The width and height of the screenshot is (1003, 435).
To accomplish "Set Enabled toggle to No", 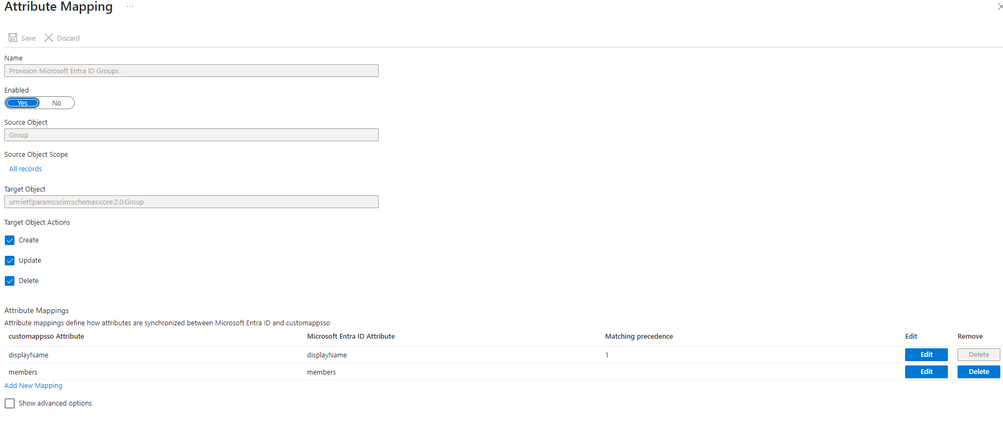I will (x=57, y=103).
